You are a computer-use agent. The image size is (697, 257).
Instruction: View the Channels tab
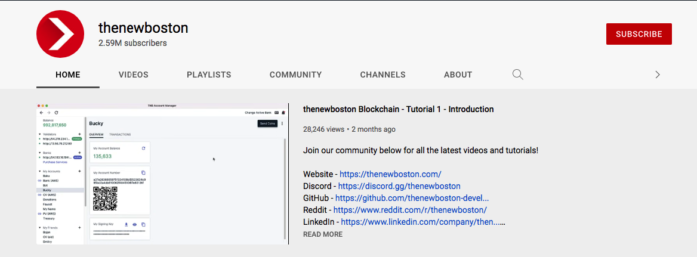click(x=383, y=75)
